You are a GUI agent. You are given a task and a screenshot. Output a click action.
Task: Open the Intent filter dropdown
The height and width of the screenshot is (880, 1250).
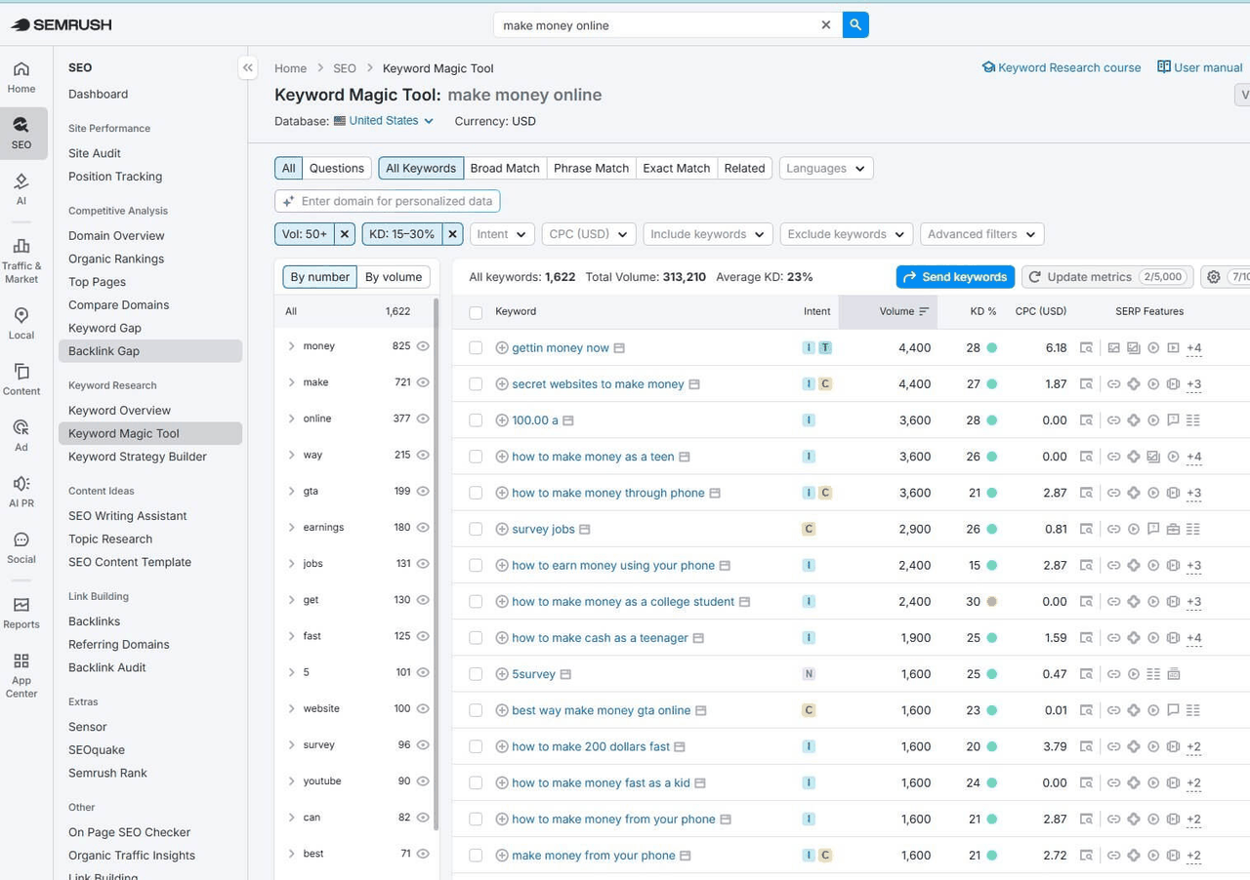(x=502, y=234)
